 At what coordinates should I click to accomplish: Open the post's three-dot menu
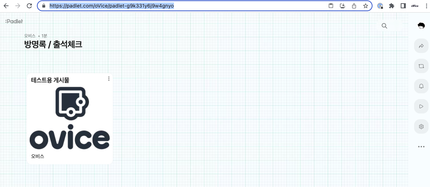[109, 79]
